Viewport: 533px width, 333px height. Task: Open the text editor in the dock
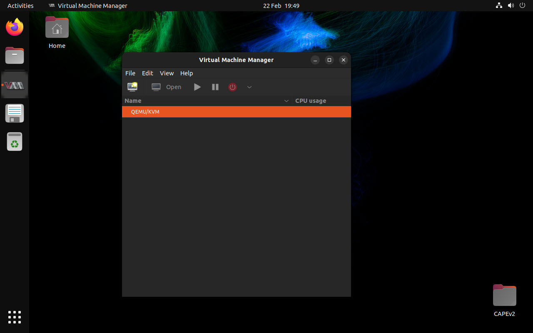pos(14,113)
